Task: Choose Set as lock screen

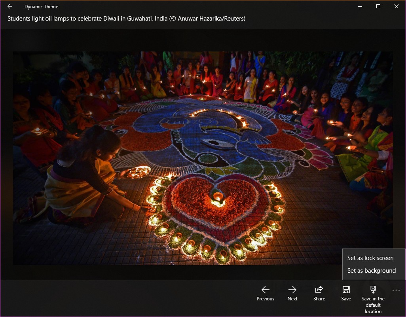Action: point(370,258)
